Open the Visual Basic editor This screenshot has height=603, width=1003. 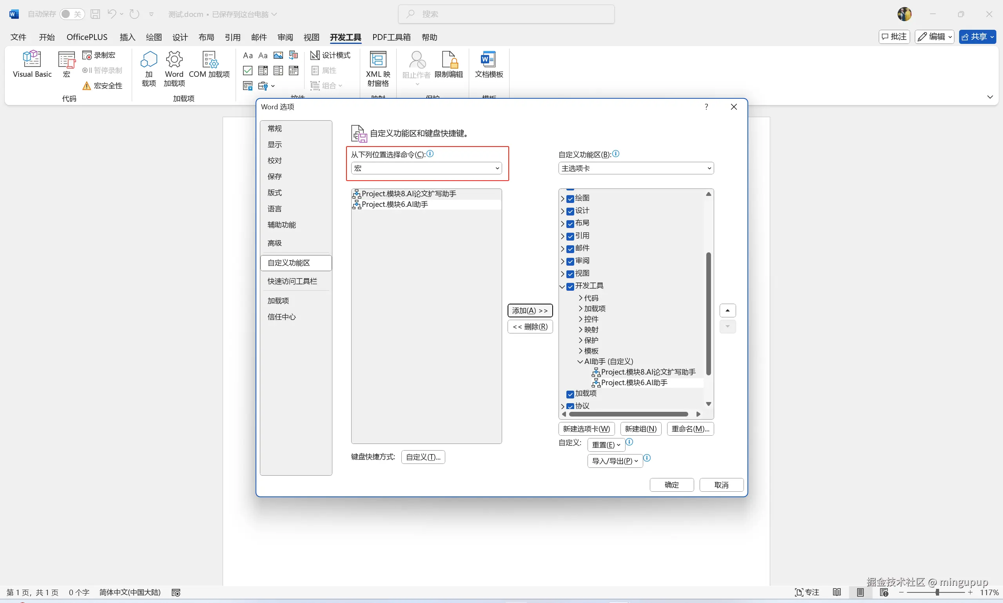pyautogui.click(x=32, y=64)
